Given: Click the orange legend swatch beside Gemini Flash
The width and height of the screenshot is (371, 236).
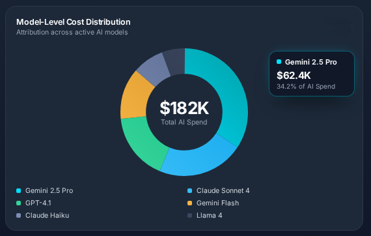Looking at the screenshot, I should [190, 203].
